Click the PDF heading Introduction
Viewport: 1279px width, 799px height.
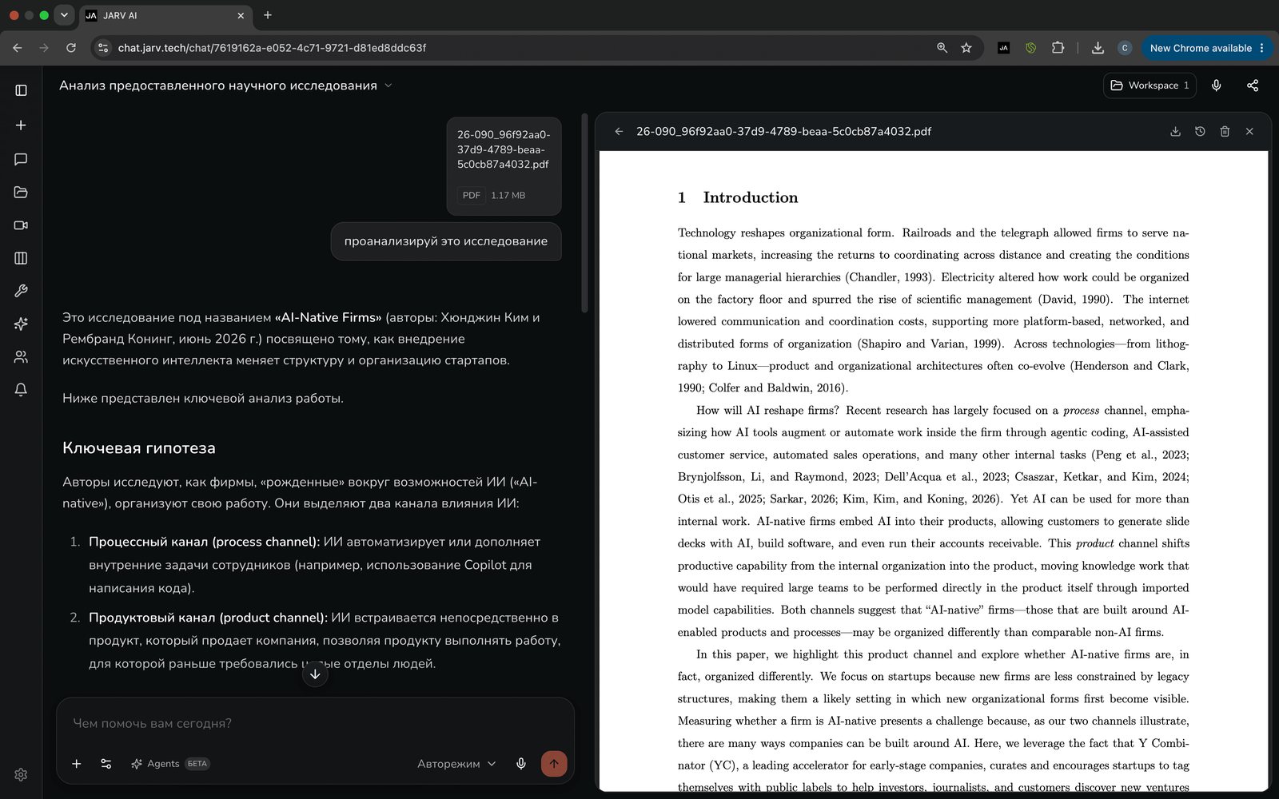[751, 197]
